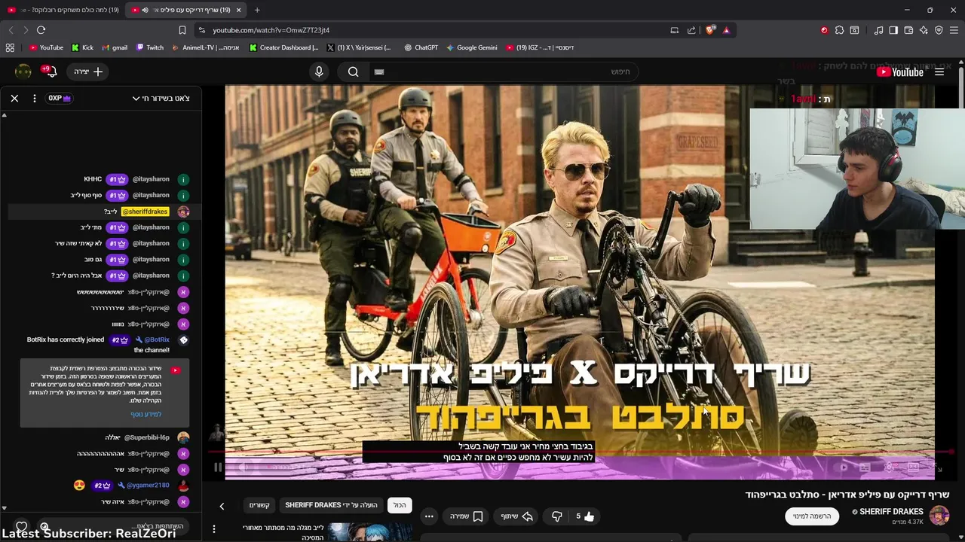Click the @ygamer2180 chat username

tap(148, 486)
